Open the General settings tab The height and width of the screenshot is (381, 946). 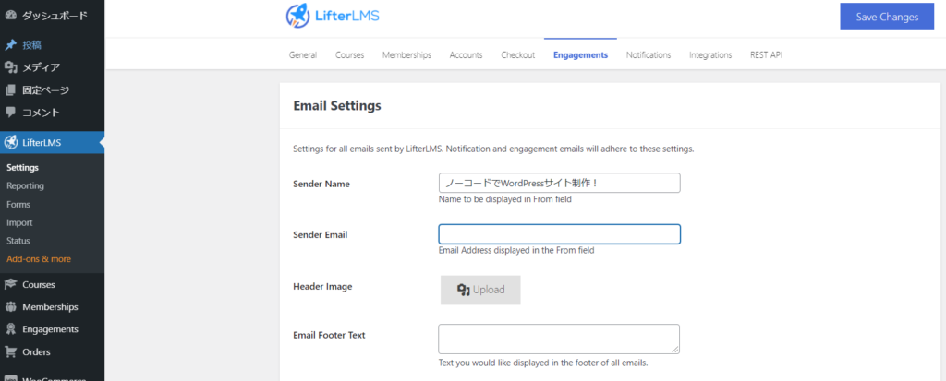tap(303, 54)
